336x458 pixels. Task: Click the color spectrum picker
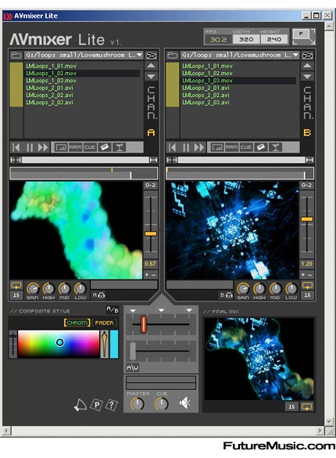point(59,344)
